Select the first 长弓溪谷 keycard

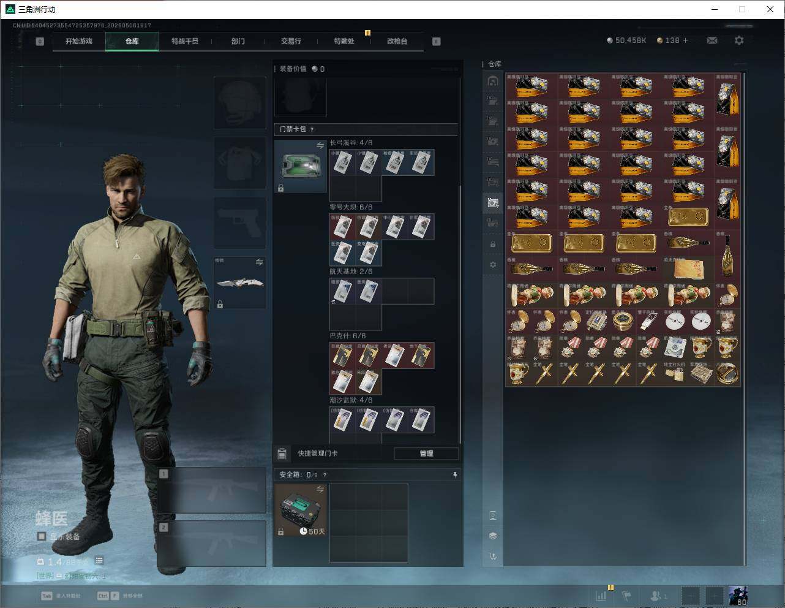pyautogui.click(x=343, y=162)
